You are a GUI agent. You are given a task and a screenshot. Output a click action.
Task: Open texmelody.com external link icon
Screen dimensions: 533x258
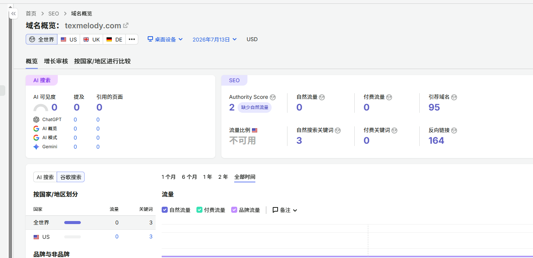tap(126, 25)
